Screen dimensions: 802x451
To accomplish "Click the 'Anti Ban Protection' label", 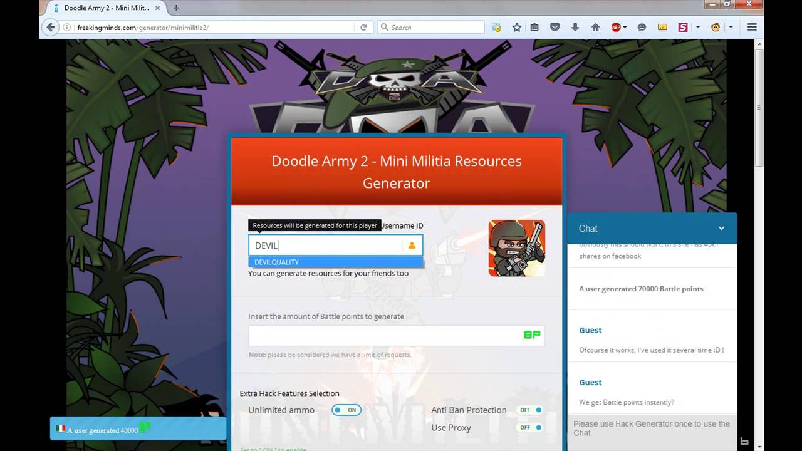I will (469, 410).
